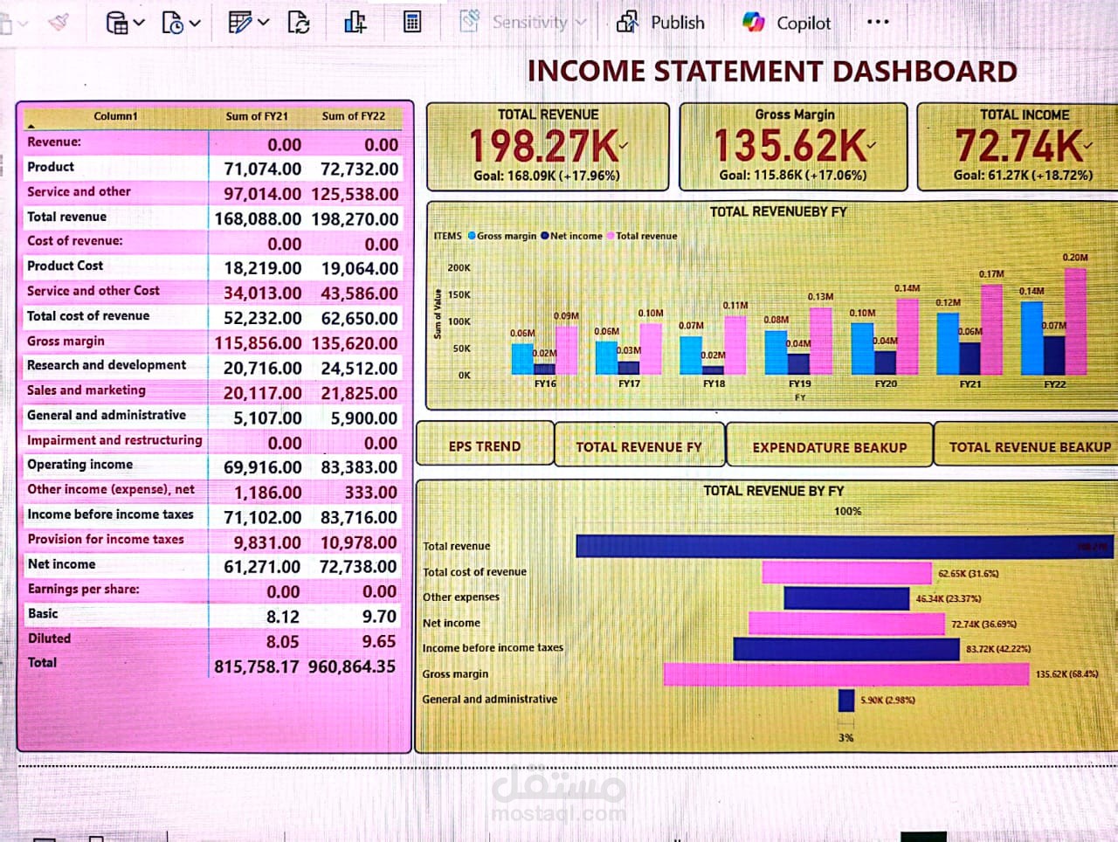Create a New Measure with the calculator icon
Screen dimensions: 1118x842
[x=412, y=23]
